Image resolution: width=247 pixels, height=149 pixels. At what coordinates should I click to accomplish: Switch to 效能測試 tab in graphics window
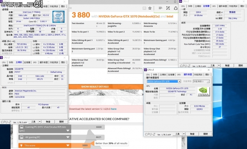pyautogui.click(x=198, y=74)
